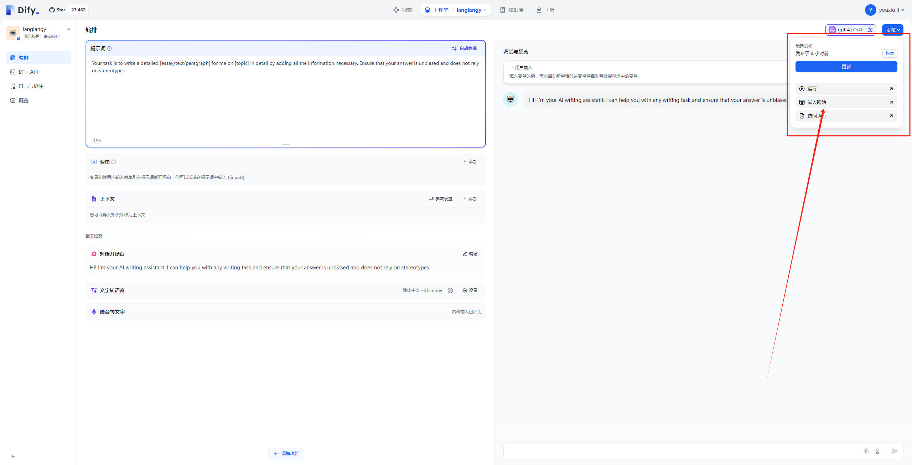Play the Shimmer voice preview

(450, 290)
